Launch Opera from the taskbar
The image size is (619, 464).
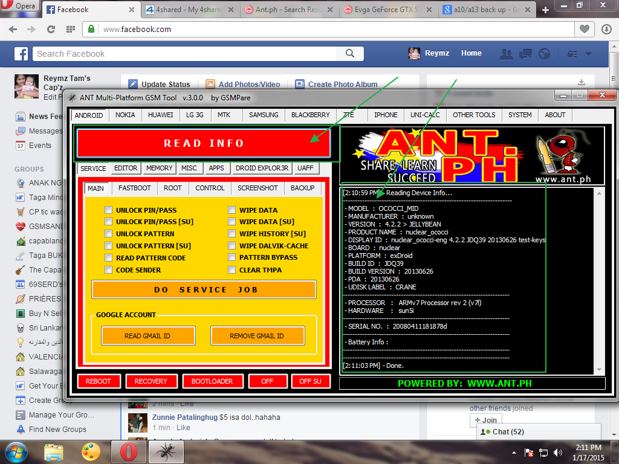[x=128, y=451]
